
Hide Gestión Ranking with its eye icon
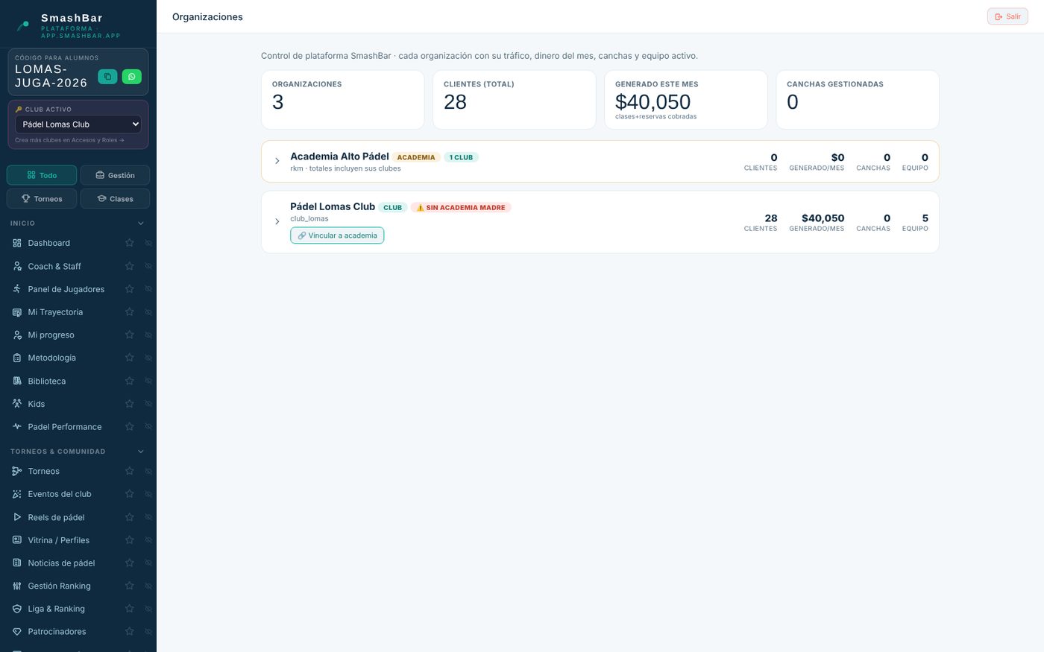[148, 586]
